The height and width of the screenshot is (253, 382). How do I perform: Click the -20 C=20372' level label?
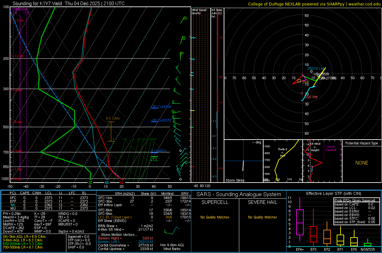click(x=161, y=120)
